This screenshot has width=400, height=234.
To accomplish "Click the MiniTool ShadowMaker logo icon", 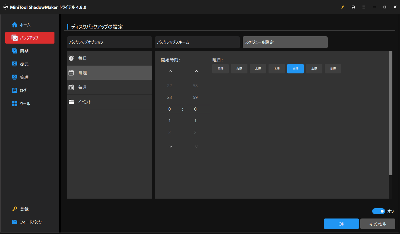I will click(6, 7).
